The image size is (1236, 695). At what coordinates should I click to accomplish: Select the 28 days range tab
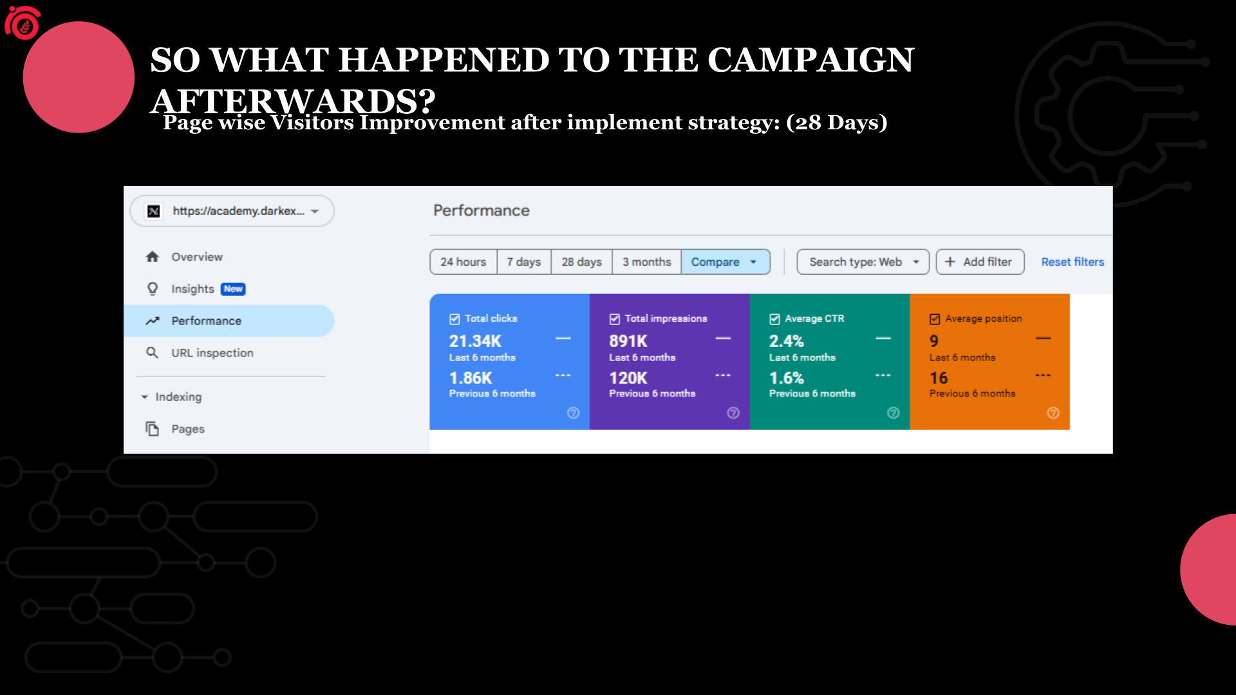(x=581, y=262)
